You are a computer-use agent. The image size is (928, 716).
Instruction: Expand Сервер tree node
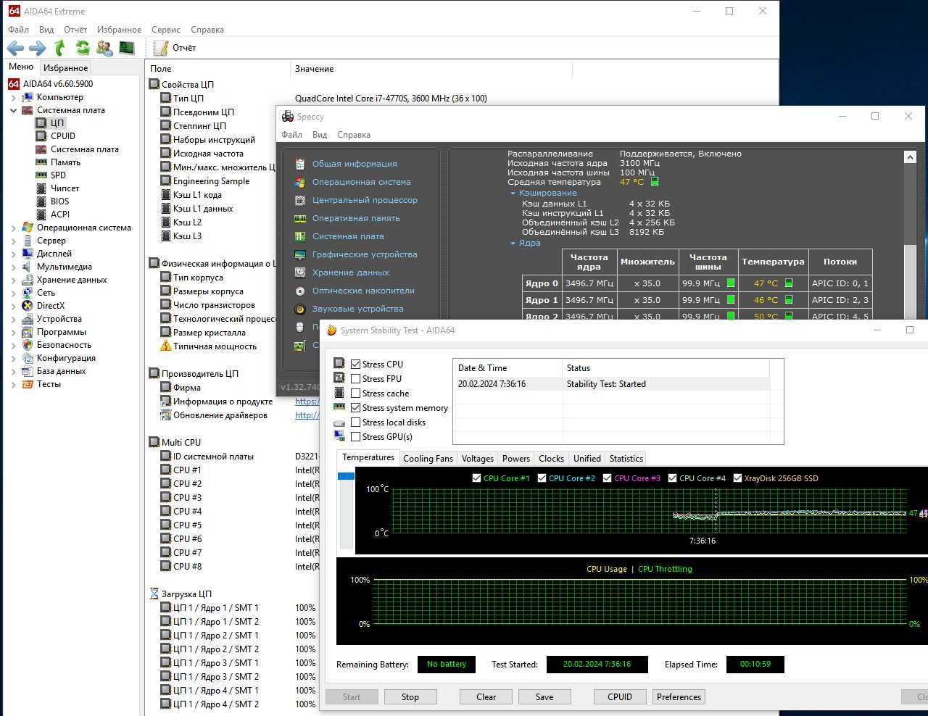click(13, 241)
